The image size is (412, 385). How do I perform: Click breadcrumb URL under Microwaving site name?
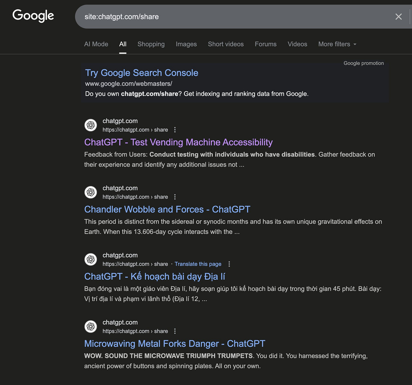[135, 331]
